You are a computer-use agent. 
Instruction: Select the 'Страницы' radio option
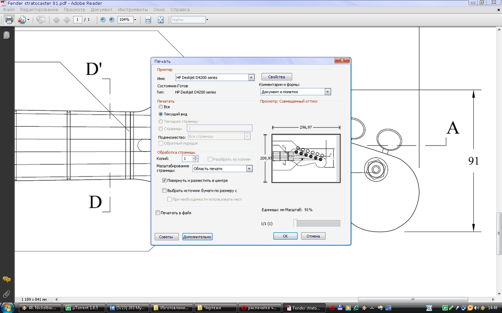point(161,129)
